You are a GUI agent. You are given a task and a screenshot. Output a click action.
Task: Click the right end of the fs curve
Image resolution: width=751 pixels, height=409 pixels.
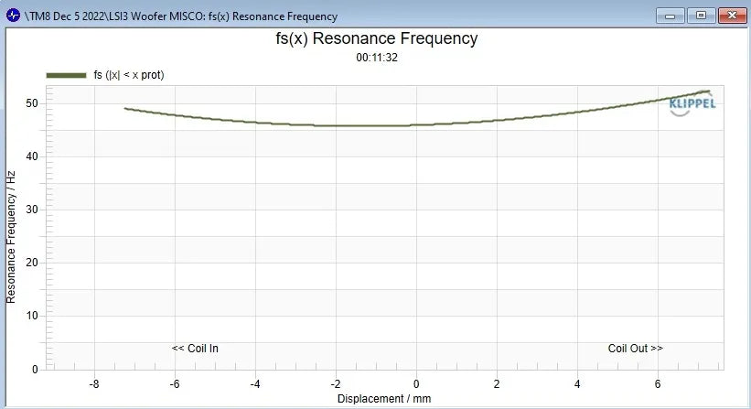(x=708, y=91)
